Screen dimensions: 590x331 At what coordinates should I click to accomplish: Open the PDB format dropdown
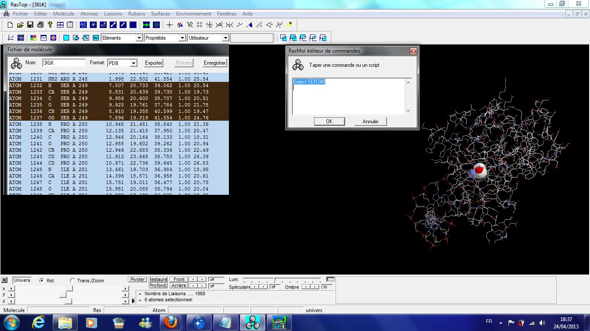133,63
